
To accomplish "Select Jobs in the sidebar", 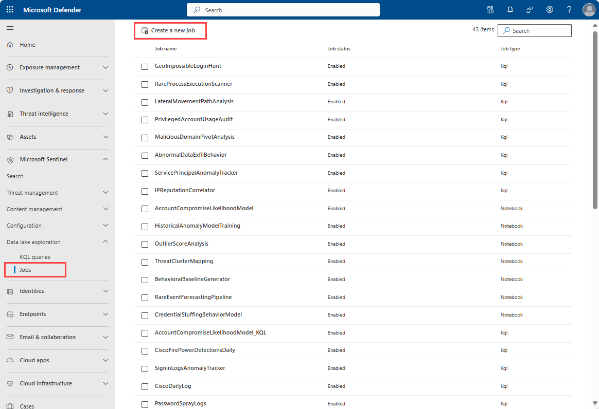I will pos(25,270).
